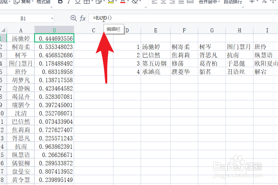Open the insert function (fx) dialog

click(x=82, y=18)
